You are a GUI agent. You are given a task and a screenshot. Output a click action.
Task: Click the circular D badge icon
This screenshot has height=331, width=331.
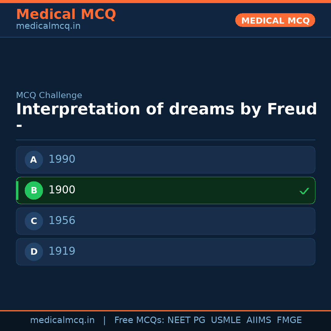pos(34,252)
